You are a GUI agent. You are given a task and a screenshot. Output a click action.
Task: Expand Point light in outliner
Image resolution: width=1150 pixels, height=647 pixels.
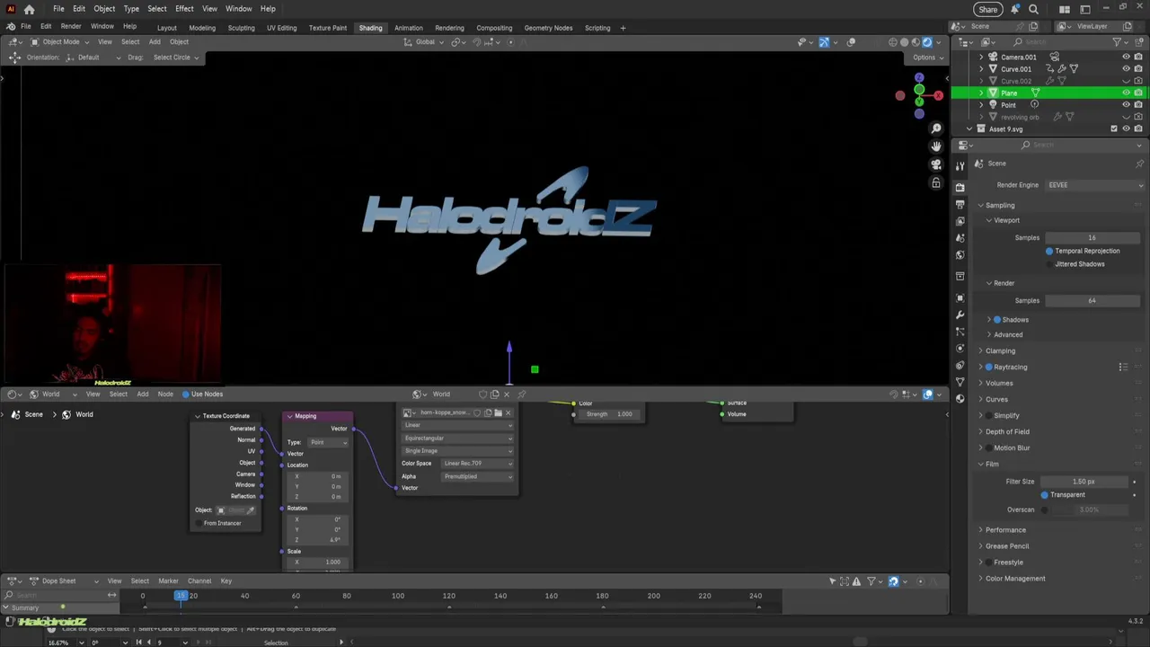click(x=981, y=105)
